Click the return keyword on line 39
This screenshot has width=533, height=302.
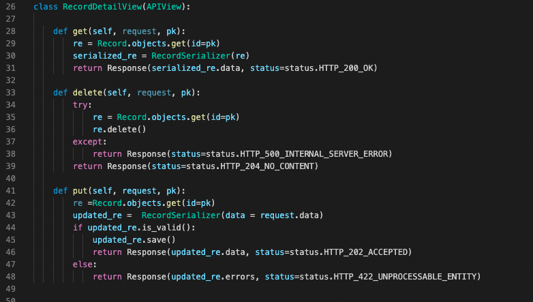point(87,166)
